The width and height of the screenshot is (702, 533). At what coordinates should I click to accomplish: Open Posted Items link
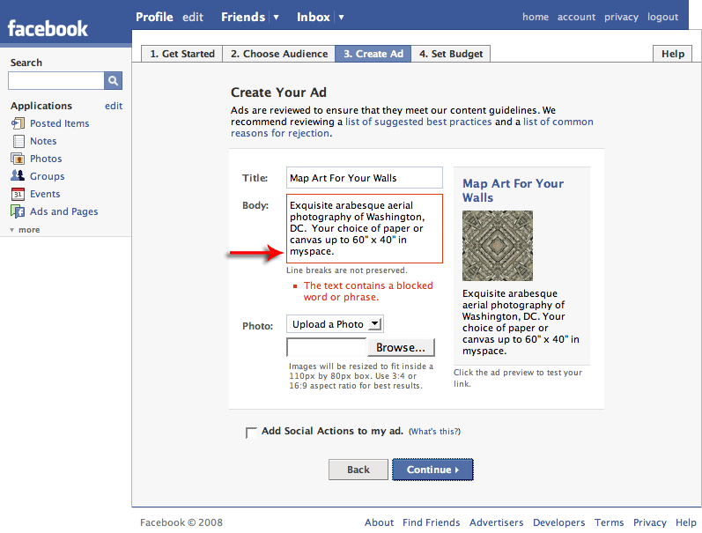[60, 123]
